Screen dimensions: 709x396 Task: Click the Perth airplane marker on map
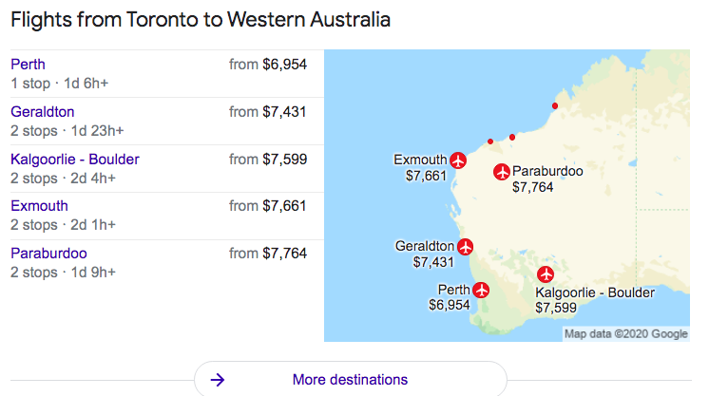[x=481, y=290]
